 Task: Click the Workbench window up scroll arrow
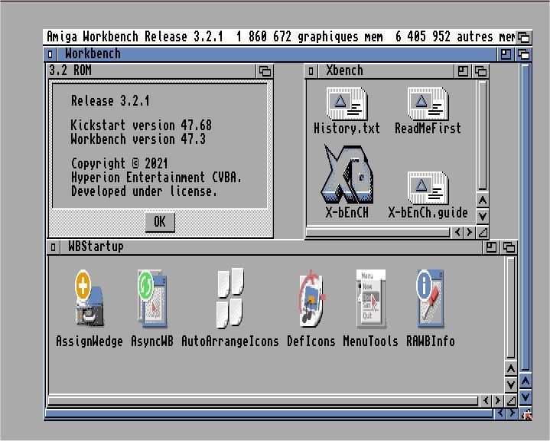tap(526, 381)
